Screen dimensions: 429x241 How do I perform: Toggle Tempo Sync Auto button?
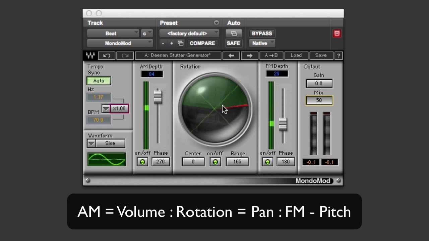99,81
